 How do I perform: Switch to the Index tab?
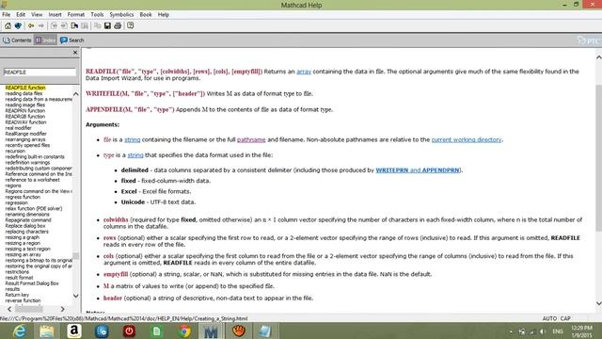[x=45, y=40]
